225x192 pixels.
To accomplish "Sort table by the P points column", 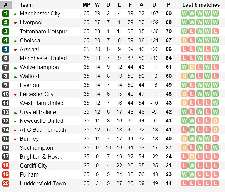I will click(x=169, y=5).
